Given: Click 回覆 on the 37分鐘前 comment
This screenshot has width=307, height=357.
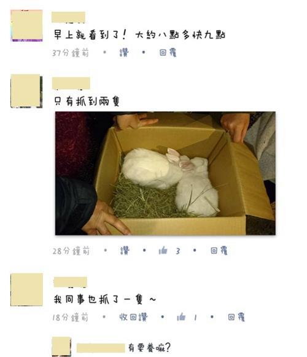Looking at the screenshot, I should (168, 53).
